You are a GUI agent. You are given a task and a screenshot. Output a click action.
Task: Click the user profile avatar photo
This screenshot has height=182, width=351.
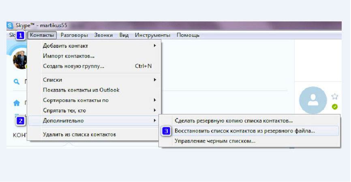coord(20,59)
